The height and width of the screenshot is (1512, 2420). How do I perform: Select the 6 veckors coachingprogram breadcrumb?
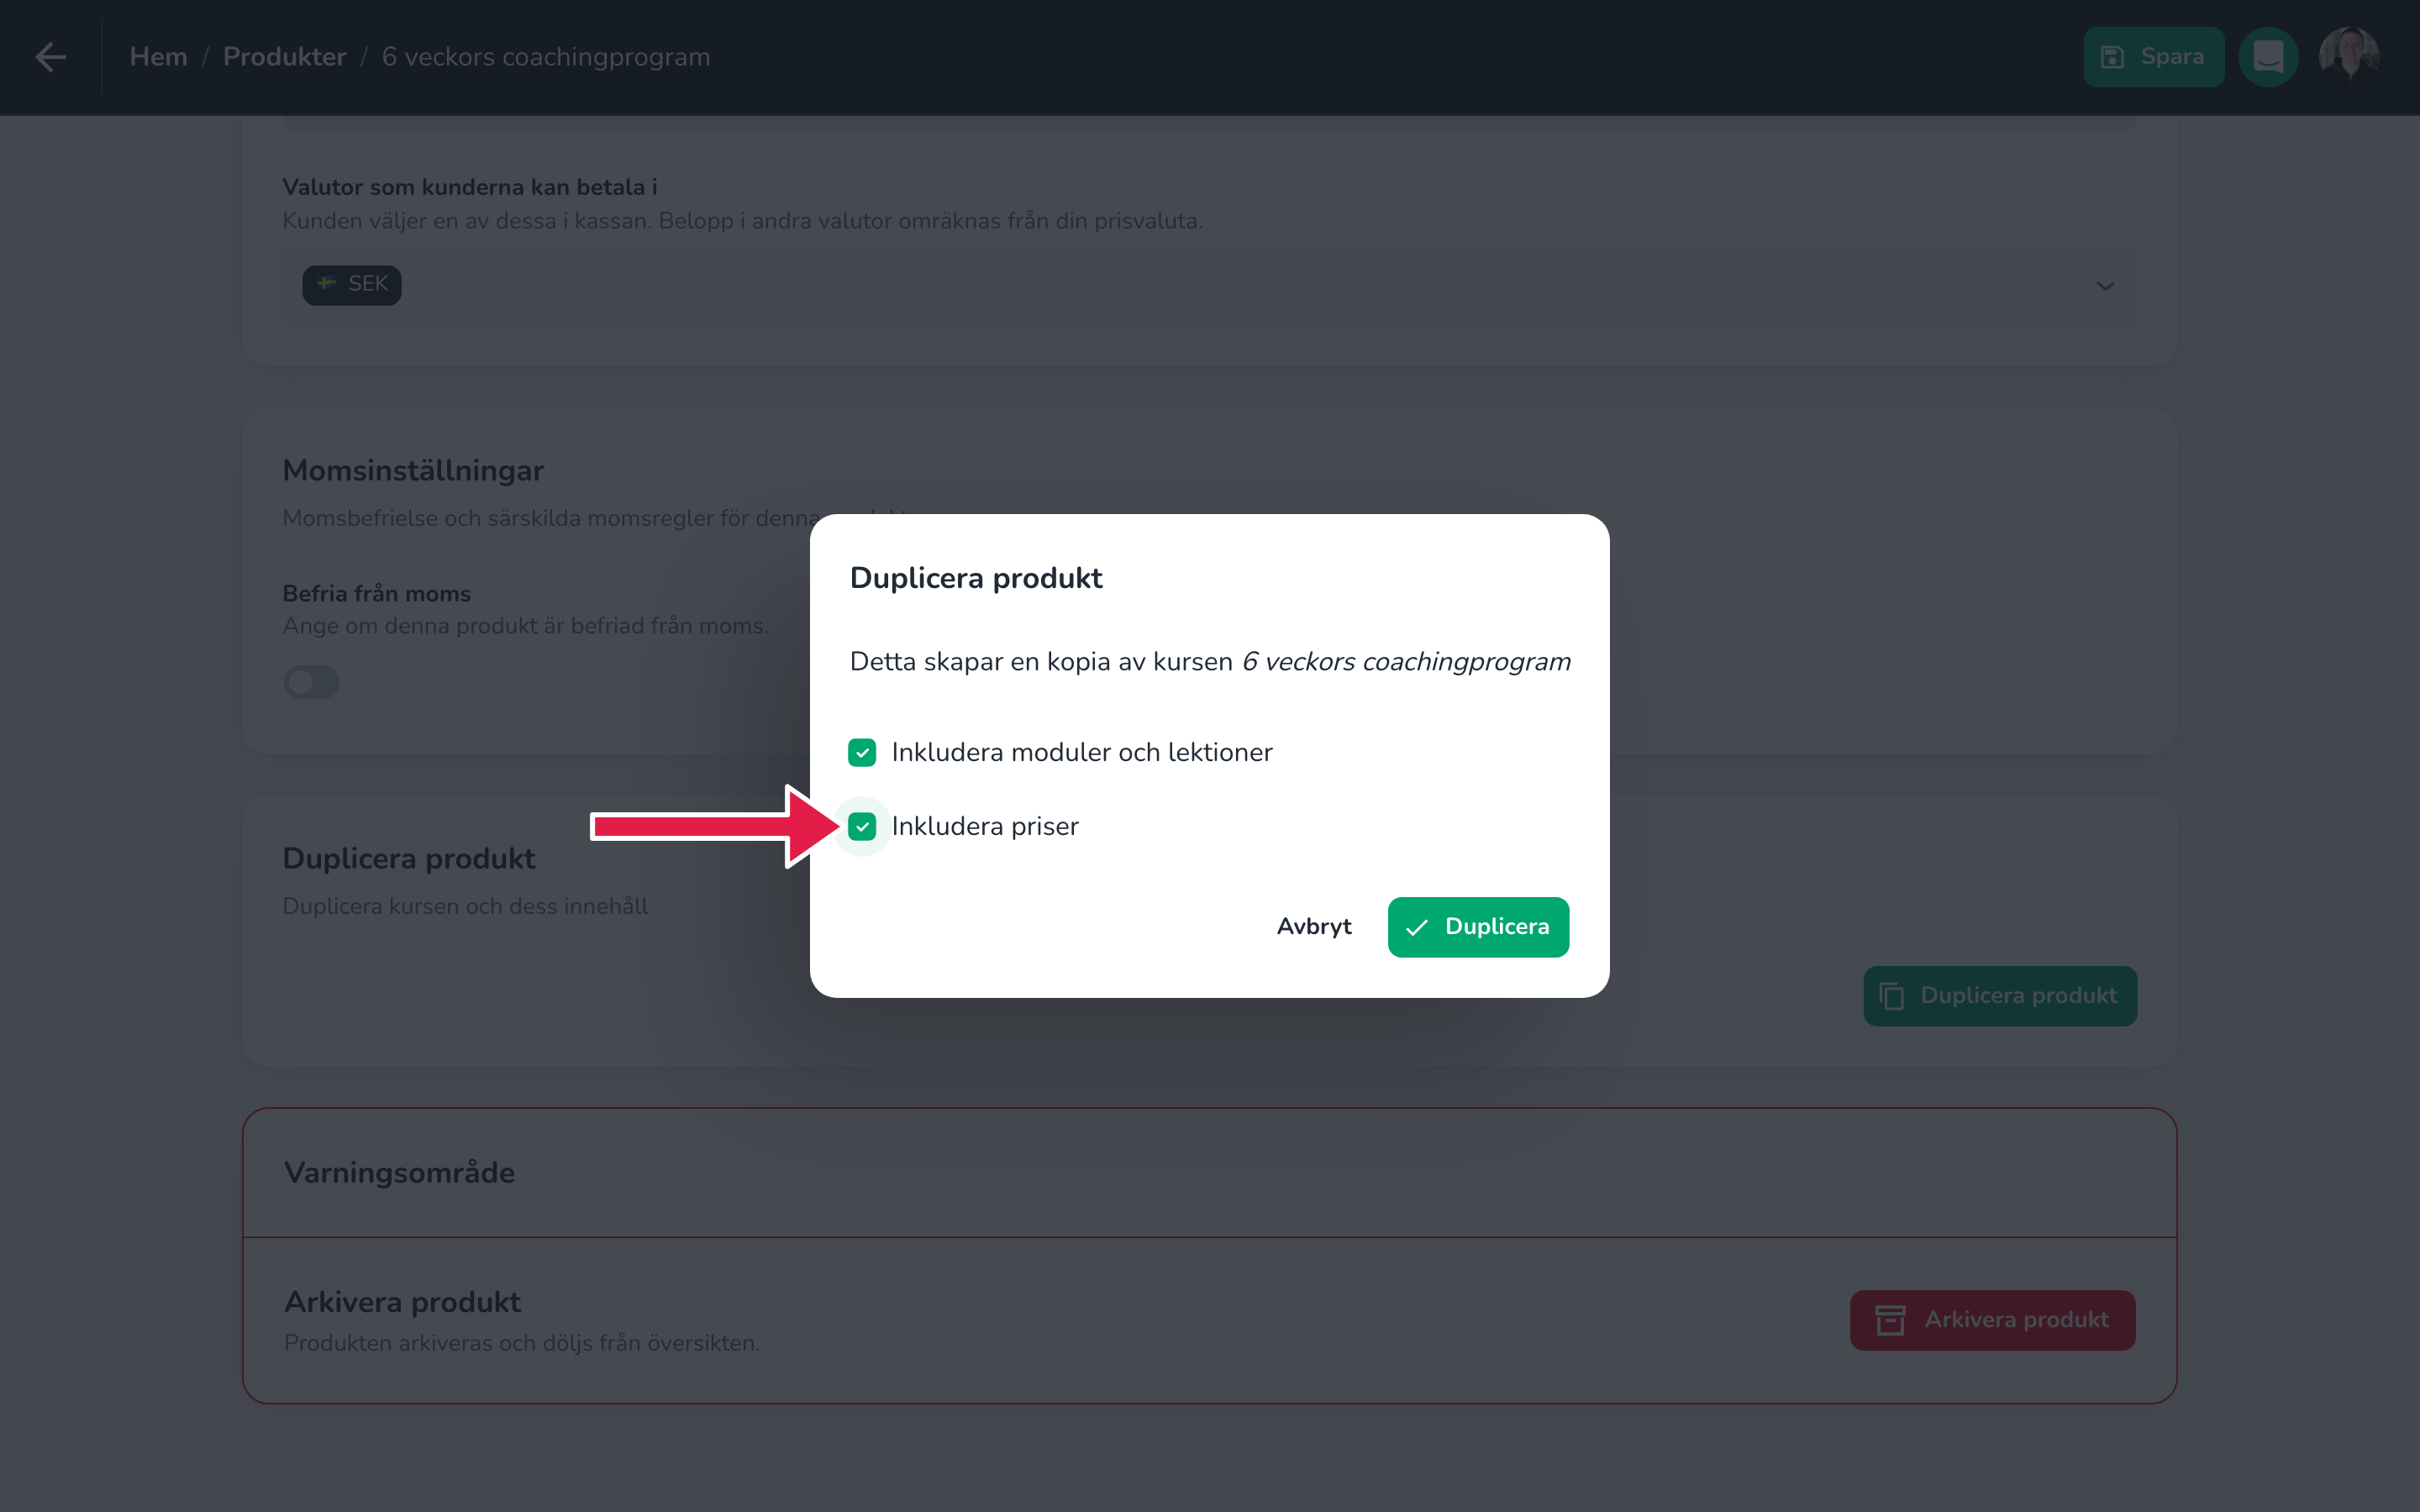[x=546, y=57]
